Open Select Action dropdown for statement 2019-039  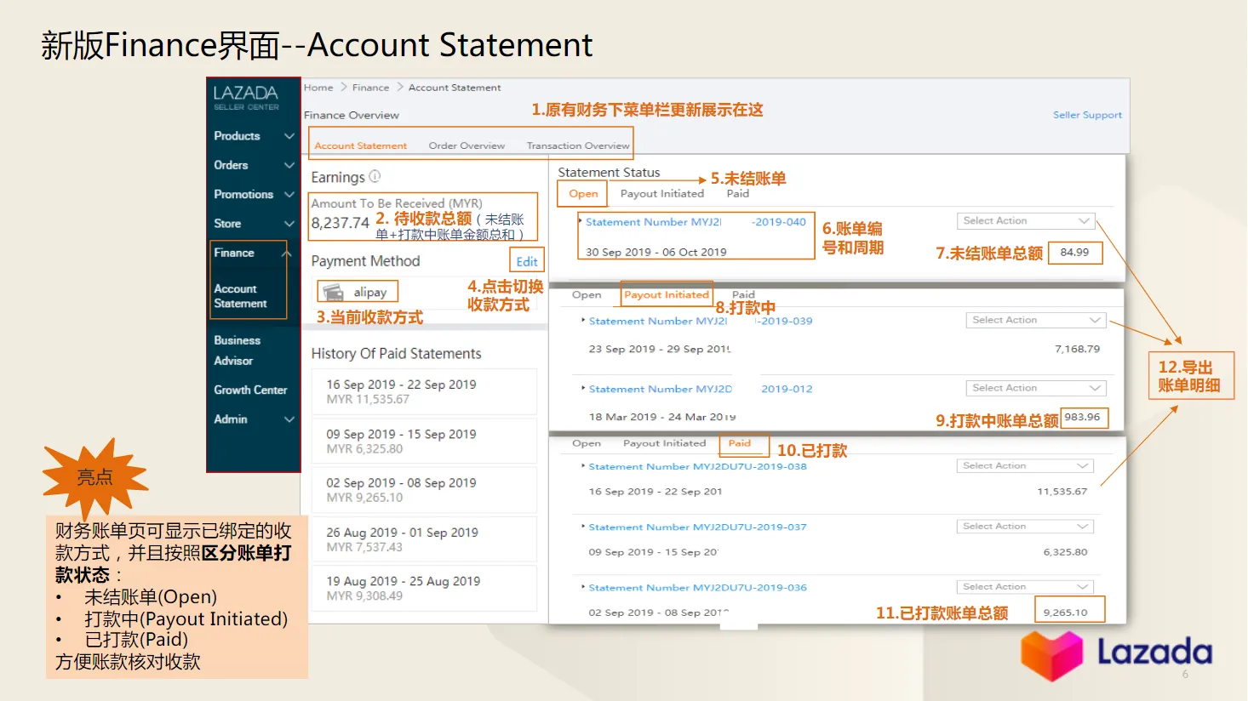pyautogui.click(x=1035, y=320)
